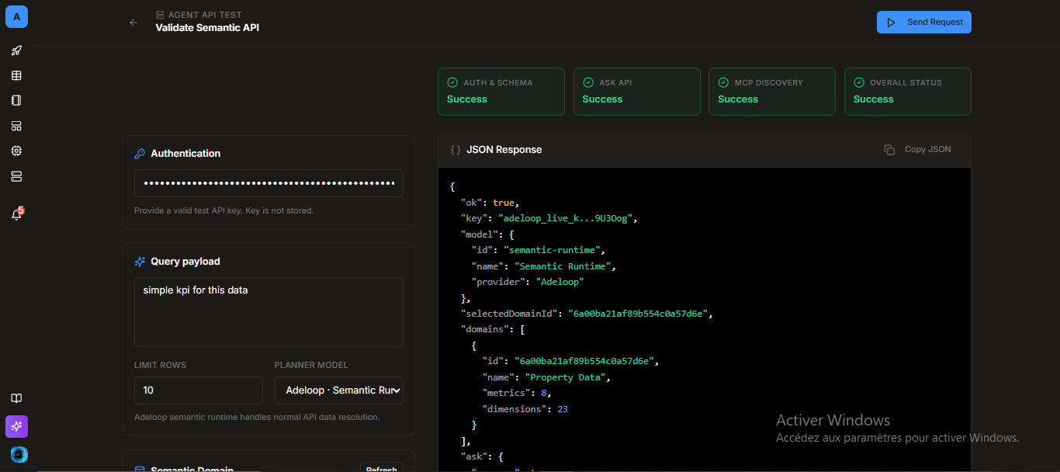Click the Authentication API key field
Viewport: 1060px width, 472px height.
(268, 183)
